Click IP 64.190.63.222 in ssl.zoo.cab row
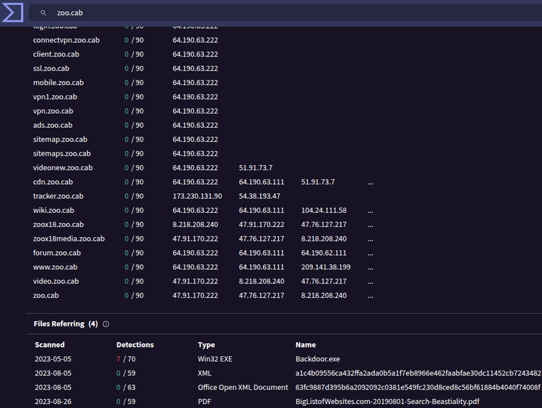This screenshot has width=542, height=408. 196,69
